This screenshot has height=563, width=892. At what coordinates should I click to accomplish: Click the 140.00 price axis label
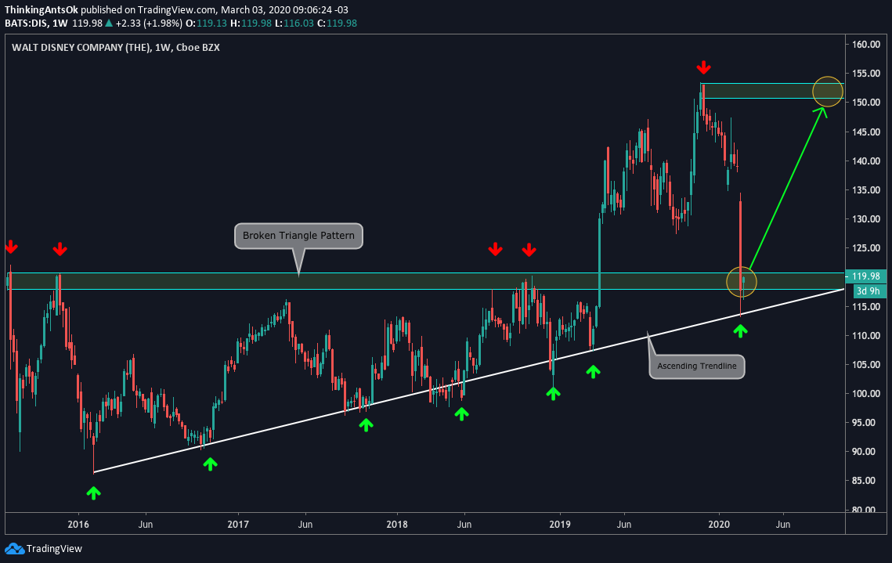(866, 161)
